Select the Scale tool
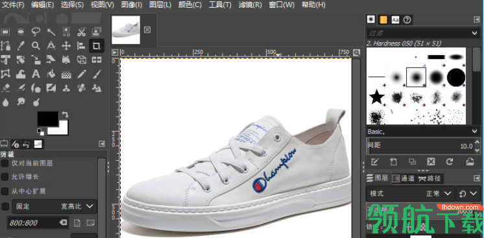484x238 pixels. click(36, 60)
